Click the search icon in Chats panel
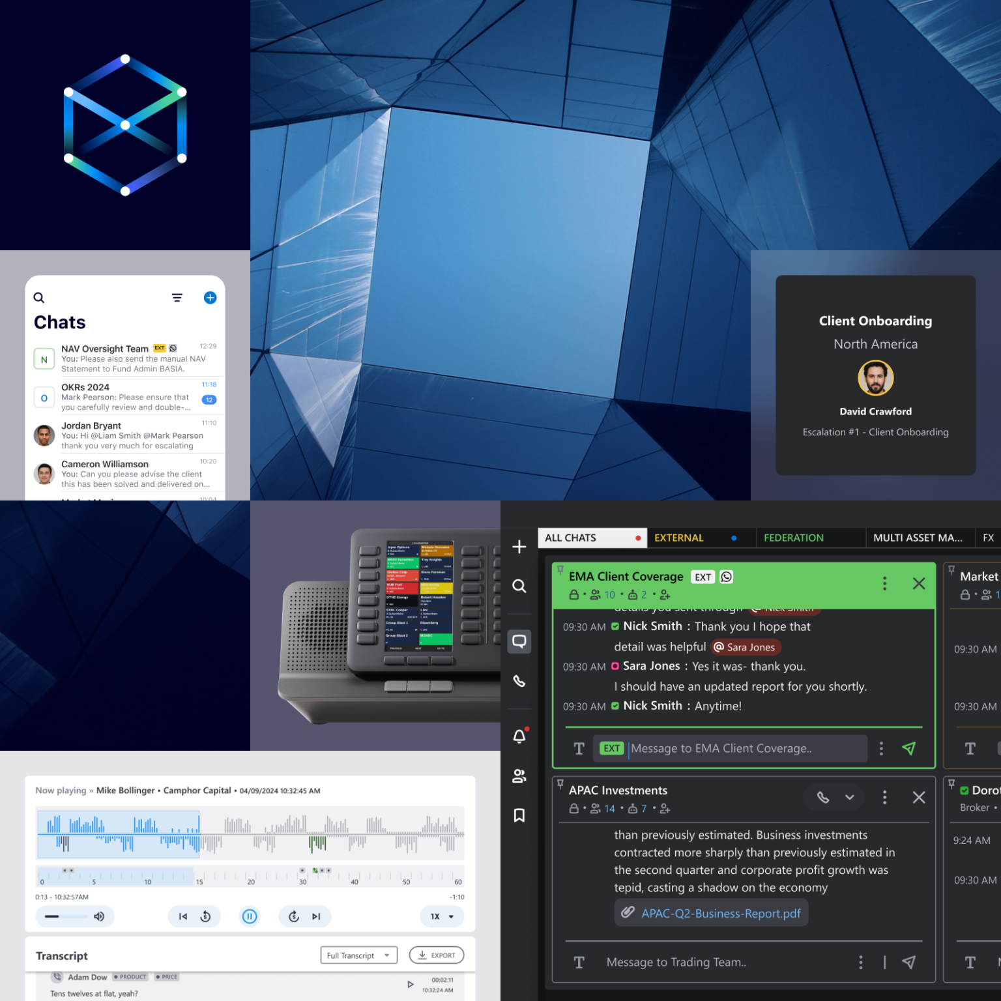 39,298
